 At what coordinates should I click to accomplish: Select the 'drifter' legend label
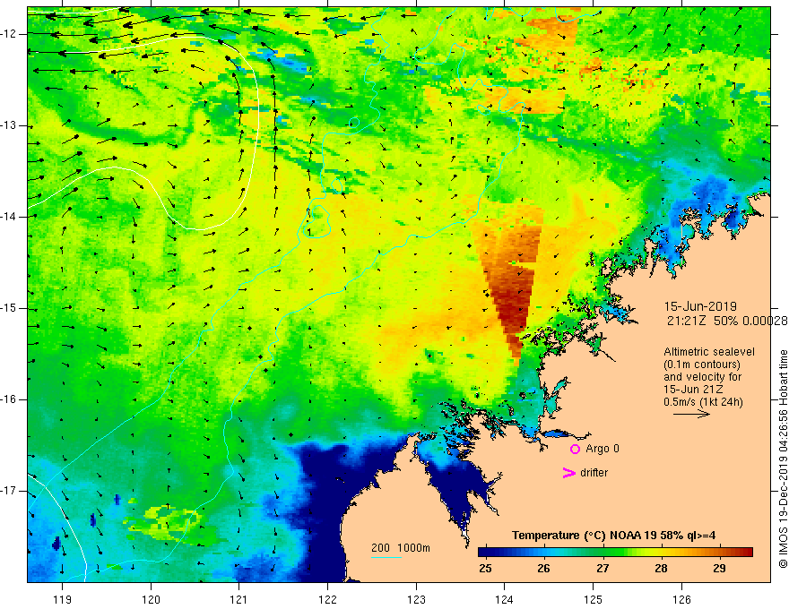pyautogui.click(x=594, y=473)
